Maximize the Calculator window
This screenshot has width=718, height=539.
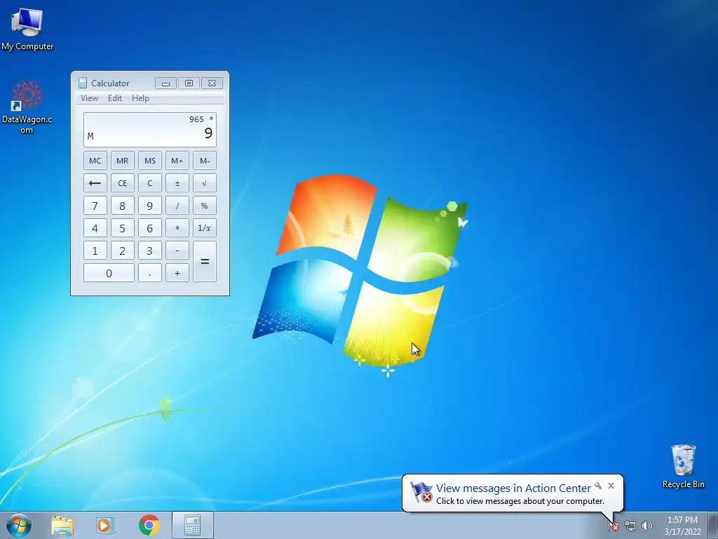[189, 83]
